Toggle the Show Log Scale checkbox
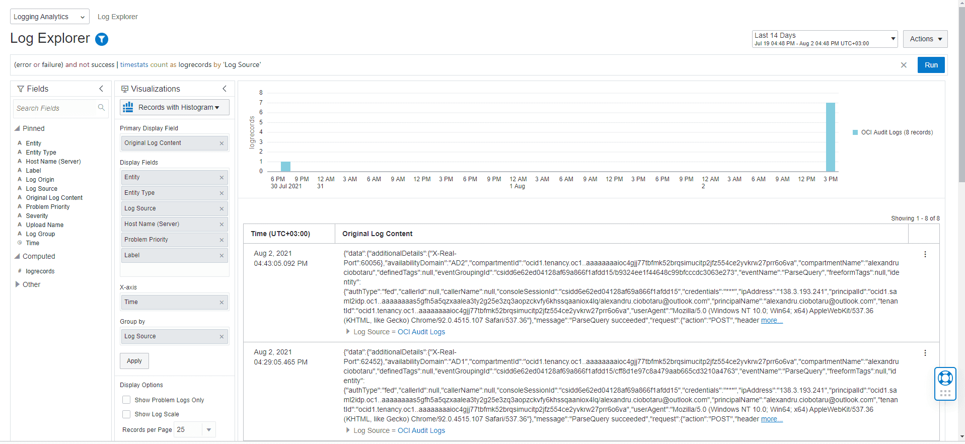The width and height of the screenshot is (965, 444). [x=126, y=414]
